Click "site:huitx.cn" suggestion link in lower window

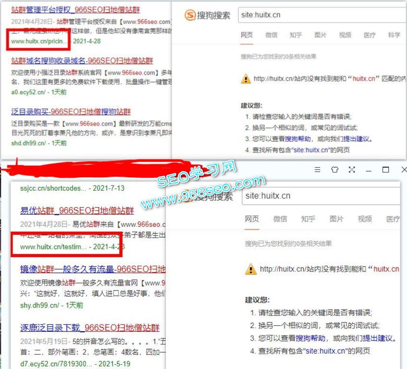point(325,351)
